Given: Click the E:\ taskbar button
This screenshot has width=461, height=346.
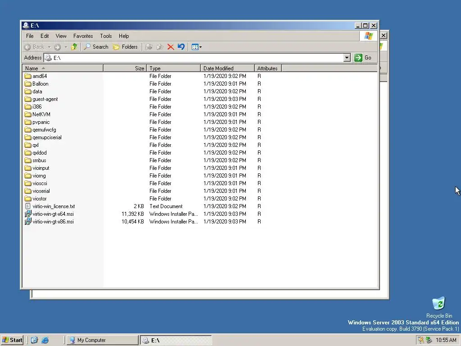Looking at the screenshot, I should tap(176, 340).
